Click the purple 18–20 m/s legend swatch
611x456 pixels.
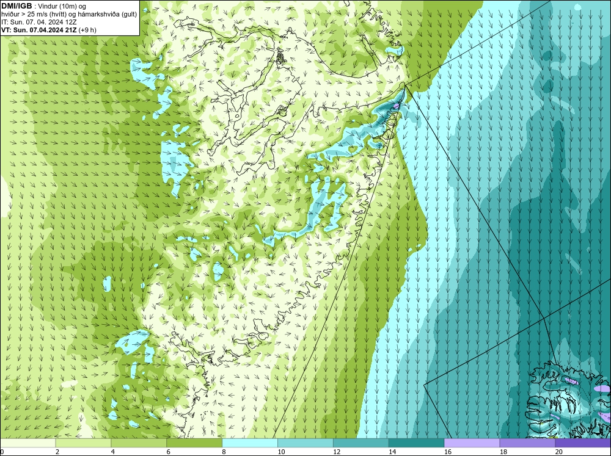click(x=527, y=443)
